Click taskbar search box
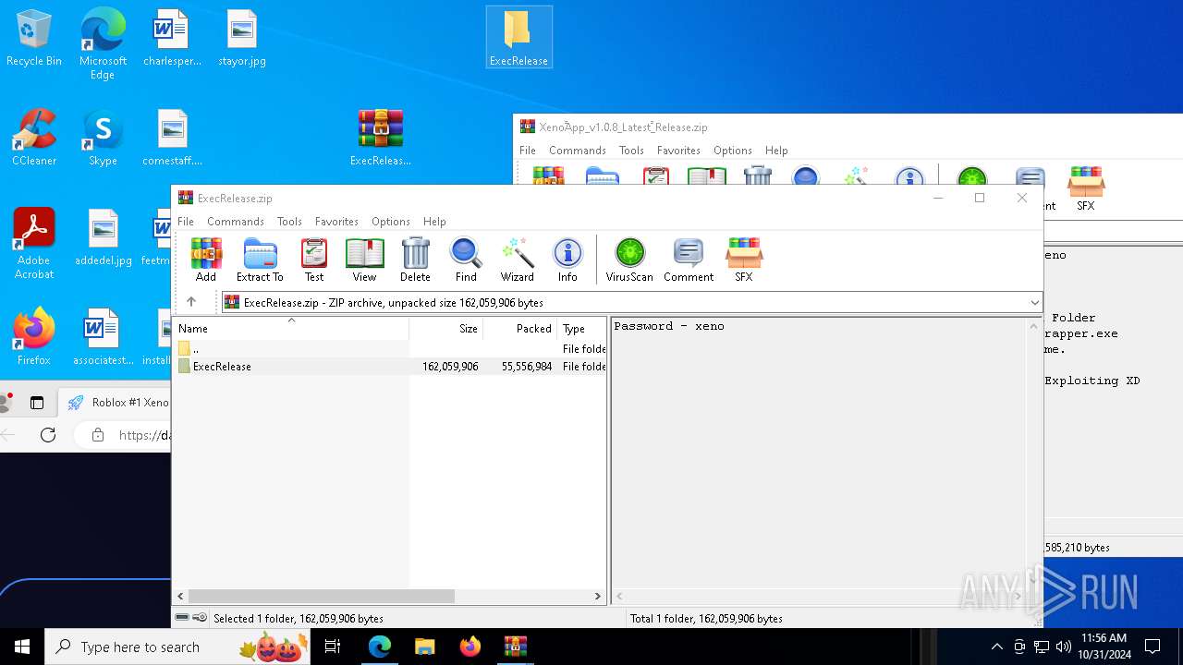This screenshot has height=665, width=1183. coord(177,647)
